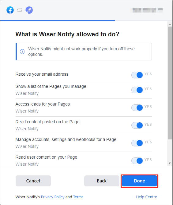Click the vertical scrollbar thumb
This screenshot has height=205, width=173.
pos(170,83)
